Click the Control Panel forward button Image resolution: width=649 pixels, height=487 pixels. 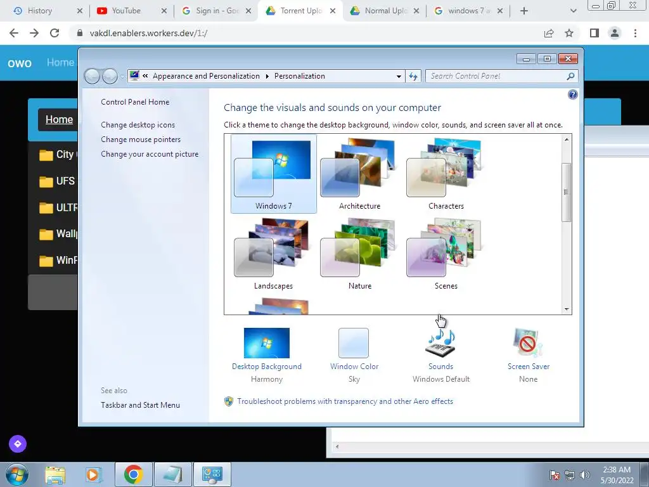[x=110, y=76]
